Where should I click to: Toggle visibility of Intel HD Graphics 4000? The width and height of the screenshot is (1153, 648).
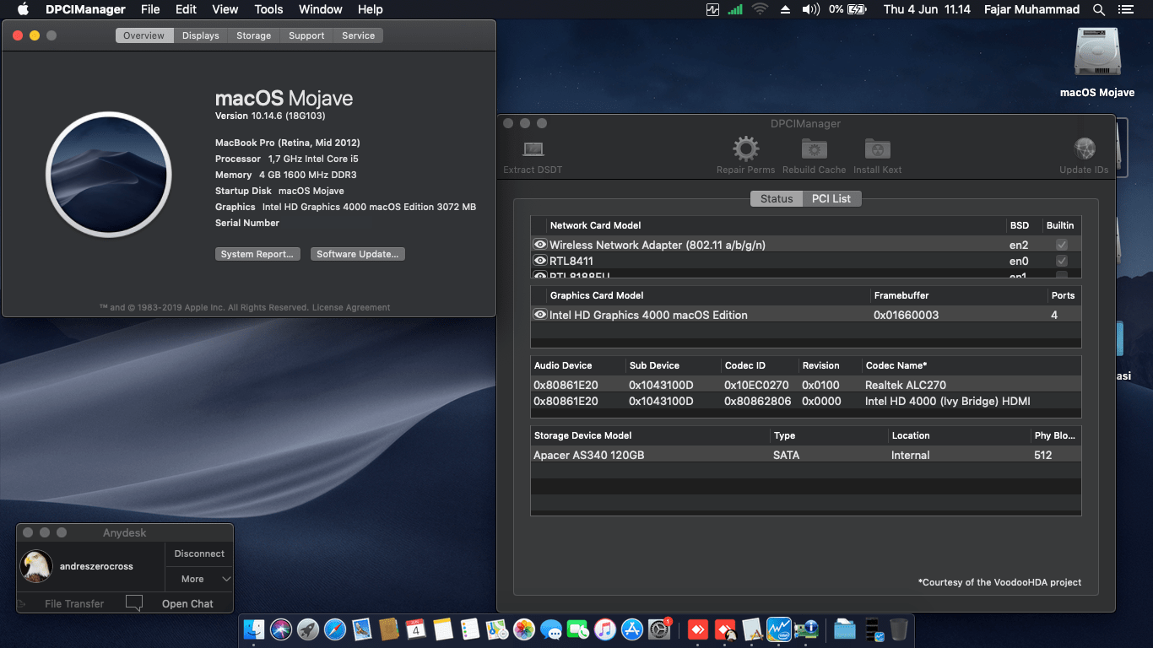[540, 314]
